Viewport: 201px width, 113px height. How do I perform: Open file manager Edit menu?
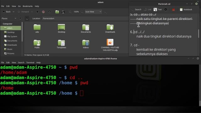[x=8, y=6]
